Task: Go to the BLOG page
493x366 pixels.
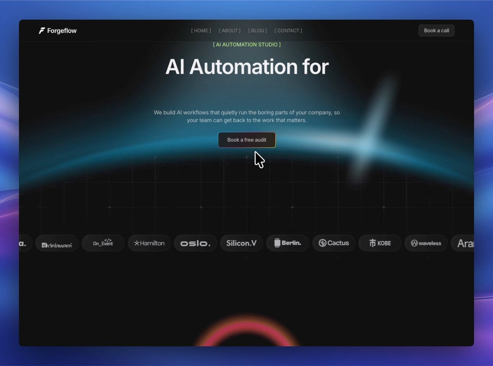Action: (x=258, y=30)
